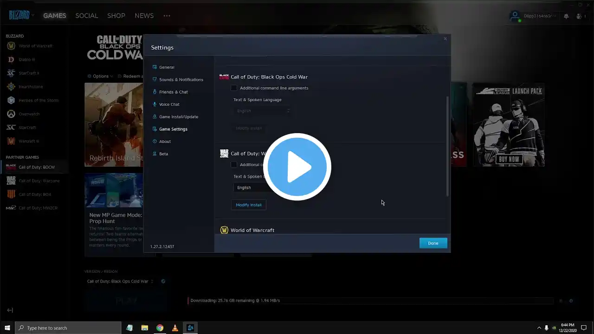Switch to the SOCIAL tab
Viewport: 594px width, 334px height.
pos(87,16)
